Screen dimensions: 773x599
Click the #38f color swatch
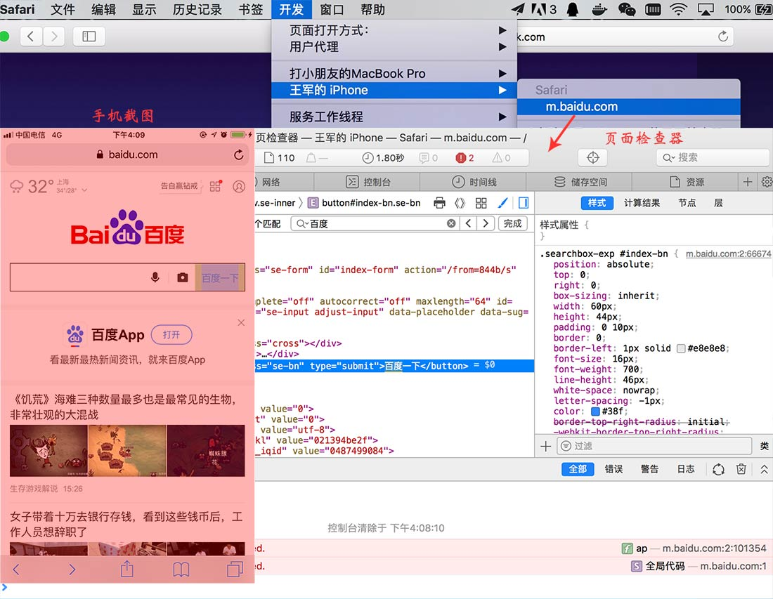point(595,412)
